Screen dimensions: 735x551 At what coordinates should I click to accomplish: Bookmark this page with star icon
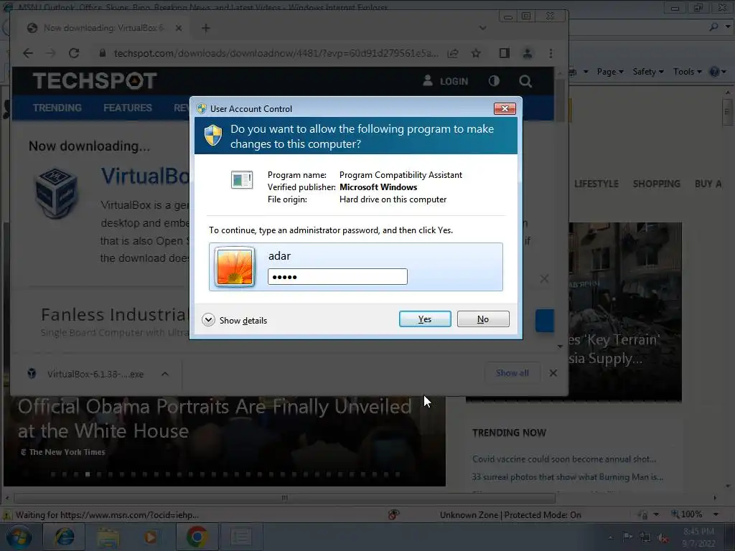click(476, 53)
